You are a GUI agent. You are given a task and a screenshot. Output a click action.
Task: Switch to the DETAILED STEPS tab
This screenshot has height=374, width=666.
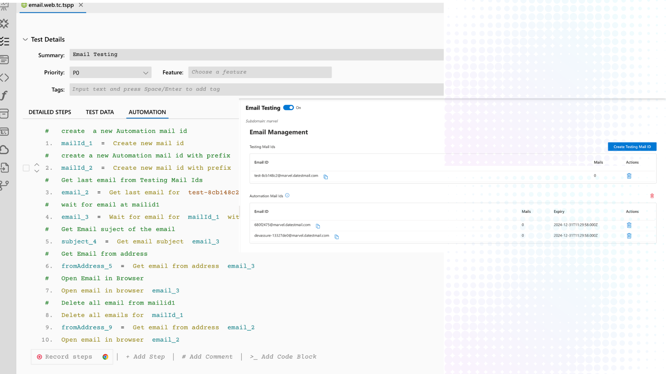(x=50, y=112)
